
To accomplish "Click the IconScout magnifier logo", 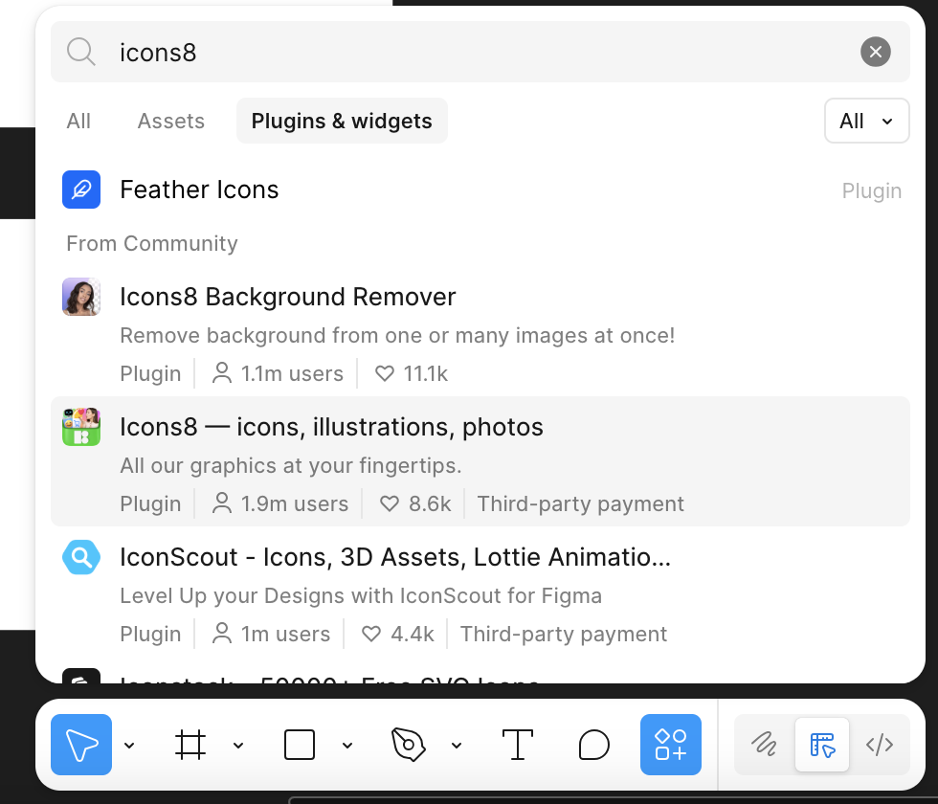I will pos(81,557).
